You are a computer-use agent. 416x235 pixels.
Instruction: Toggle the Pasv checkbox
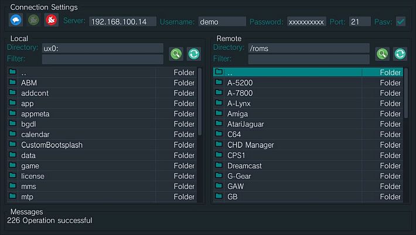pos(401,22)
